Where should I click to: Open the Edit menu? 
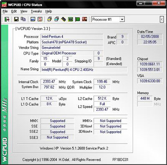coord(14,11)
